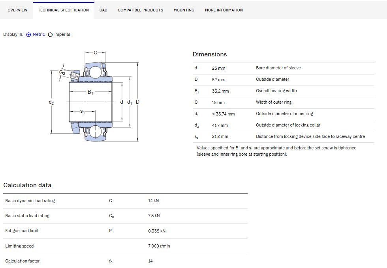Click the bearing cross-section drawing
The width and height of the screenshot is (387, 268).
(94, 96)
